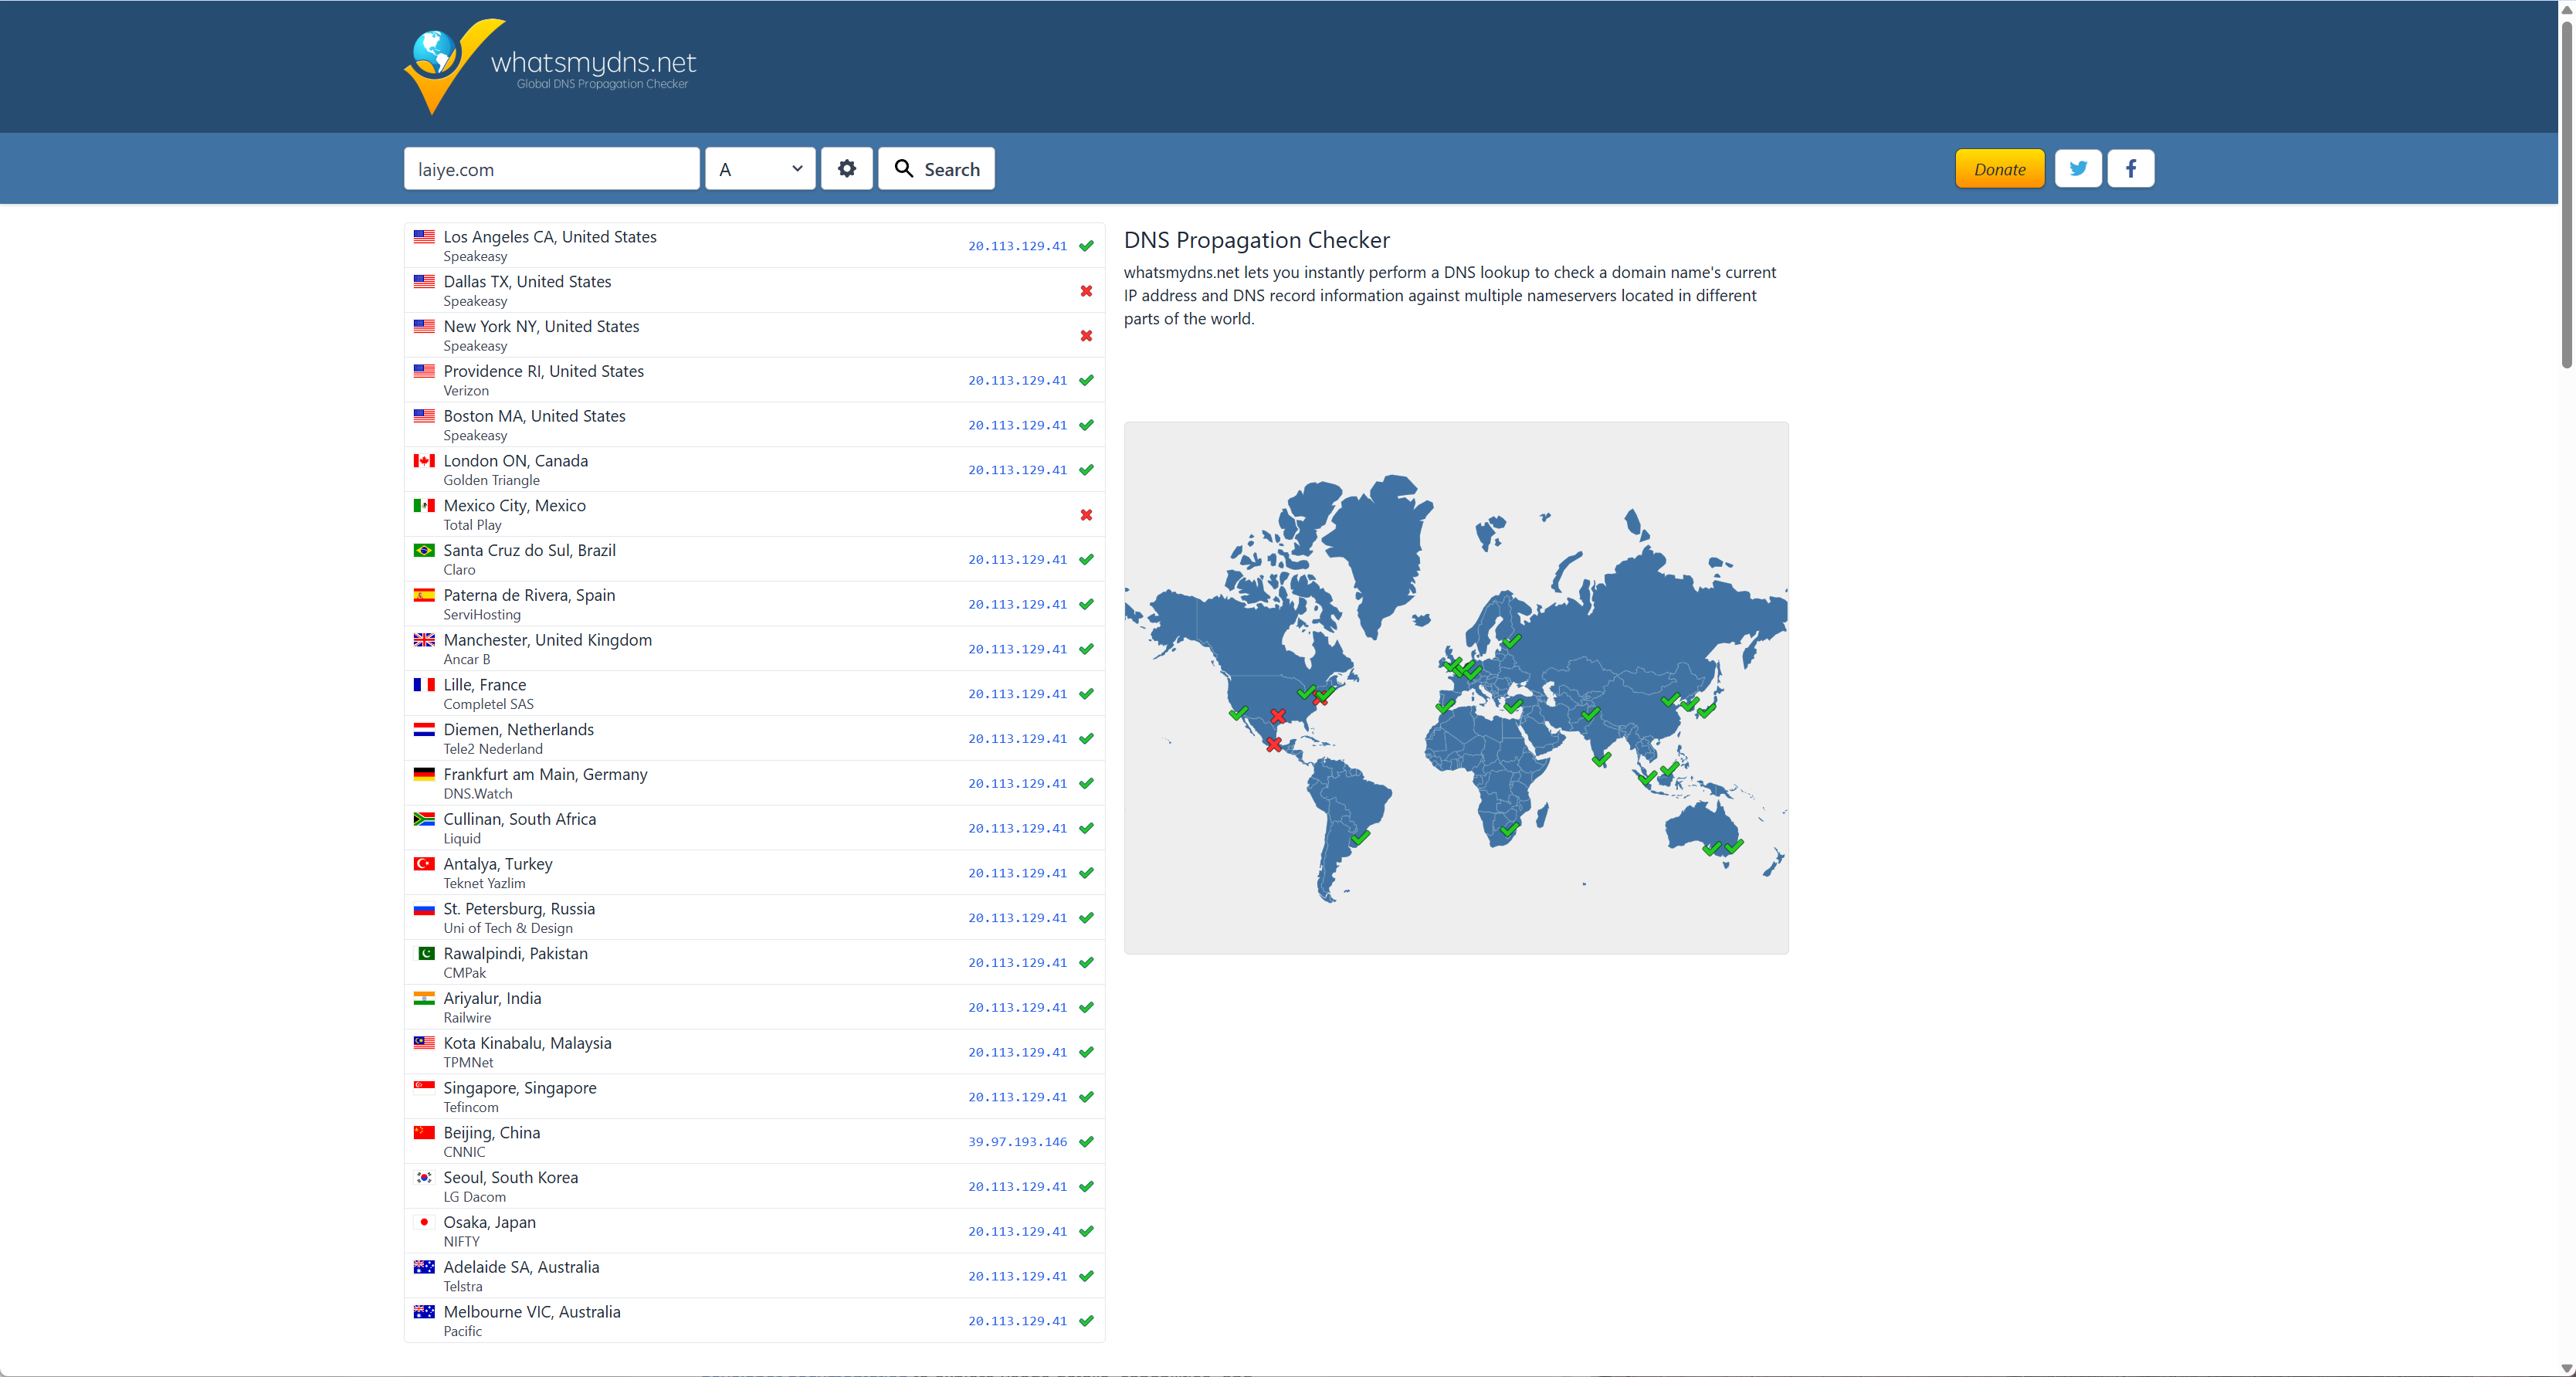Click scrollbar down arrow at bottom
2576x1377 pixels.
[2566, 1368]
